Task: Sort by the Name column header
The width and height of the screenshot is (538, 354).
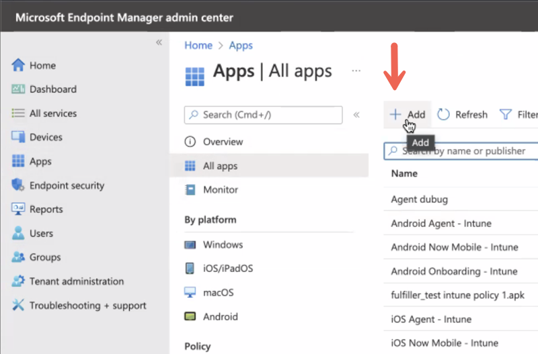Action: pos(404,173)
